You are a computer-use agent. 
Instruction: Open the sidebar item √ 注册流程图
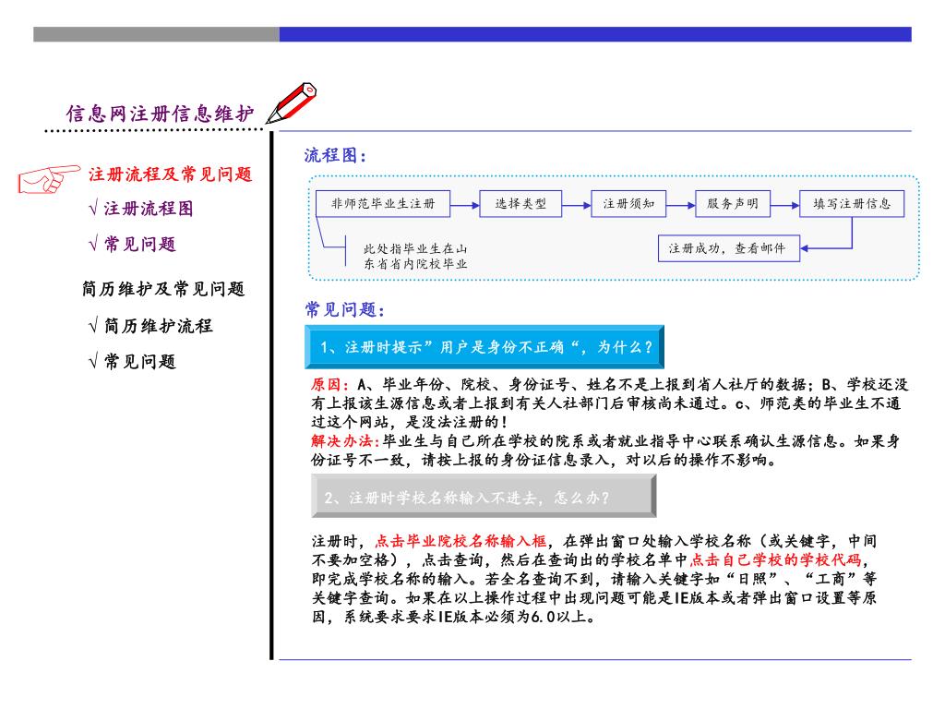pos(140,209)
